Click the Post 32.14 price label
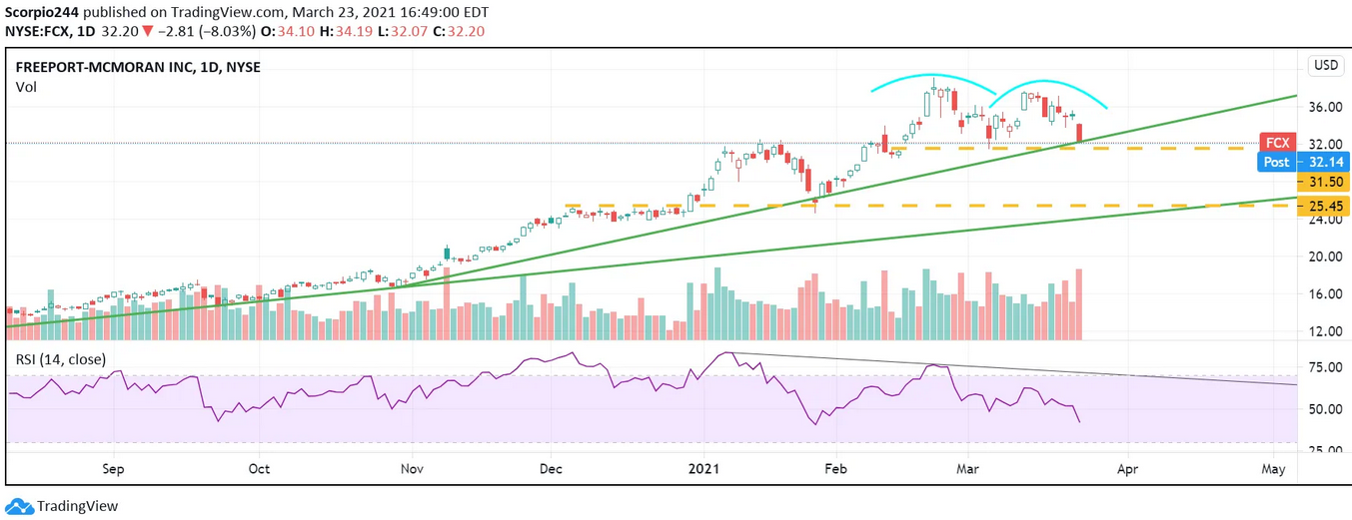 coord(1305,162)
